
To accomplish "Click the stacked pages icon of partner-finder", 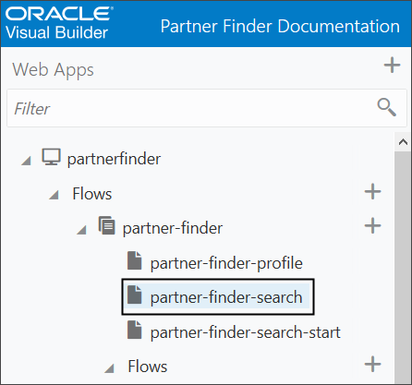I will tap(107, 225).
